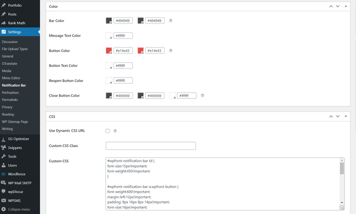Move CSS panel up

tap(331, 116)
